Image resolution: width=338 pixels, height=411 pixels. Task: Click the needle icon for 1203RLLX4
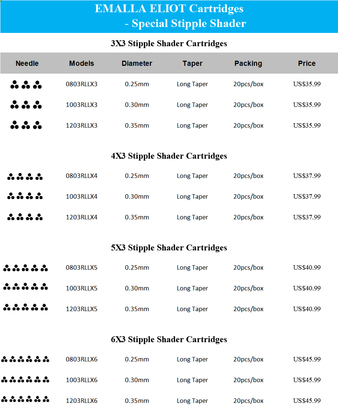25,217
